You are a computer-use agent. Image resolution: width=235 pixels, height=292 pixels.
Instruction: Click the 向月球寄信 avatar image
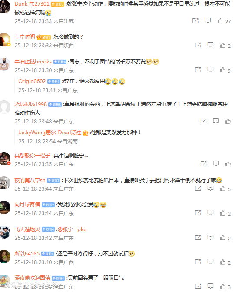[x=5, y=207]
